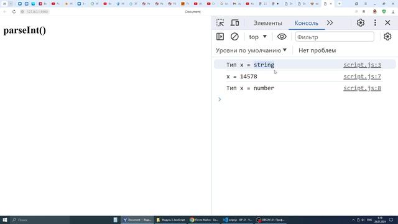
Task: Click the red profile avatar icon
Action: point(374,12)
